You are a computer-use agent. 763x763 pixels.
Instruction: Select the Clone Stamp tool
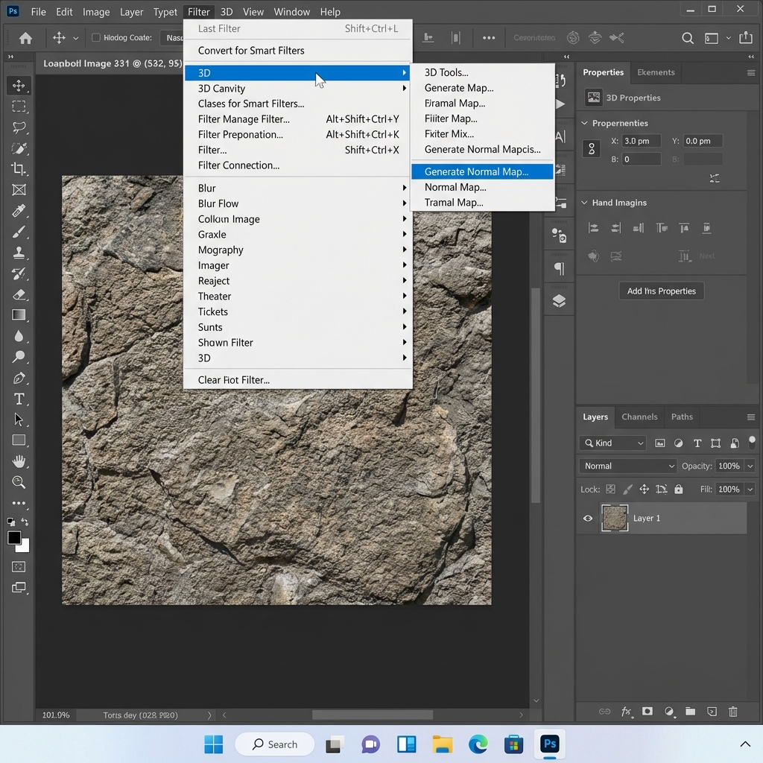click(19, 252)
